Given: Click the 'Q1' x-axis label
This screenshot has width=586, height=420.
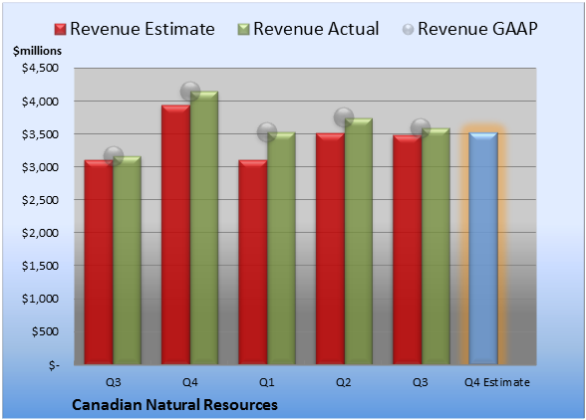Looking at the screenshot, I should point(267,382).
